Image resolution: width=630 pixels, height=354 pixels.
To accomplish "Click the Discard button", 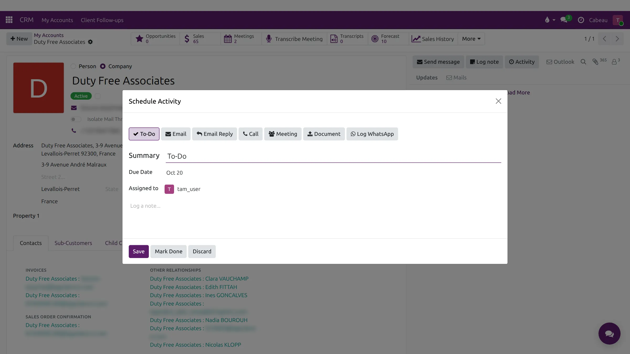I will point(202,251).
